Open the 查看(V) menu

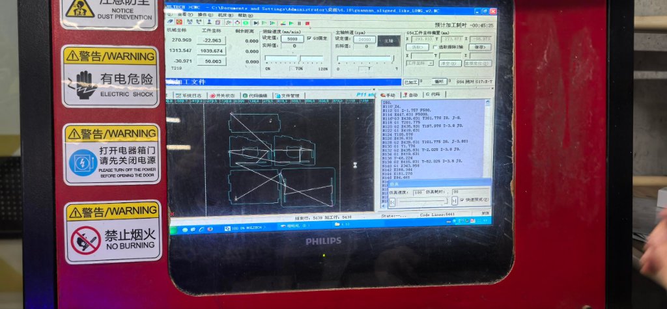(x=185, y=15)
